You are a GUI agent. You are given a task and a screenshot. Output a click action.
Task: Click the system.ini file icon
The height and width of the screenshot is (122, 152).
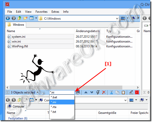click(9, 37)
